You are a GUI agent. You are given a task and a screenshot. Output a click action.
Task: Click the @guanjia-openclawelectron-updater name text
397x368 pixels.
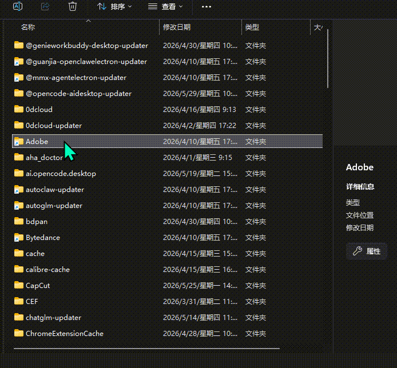click(x=86, y=62)
